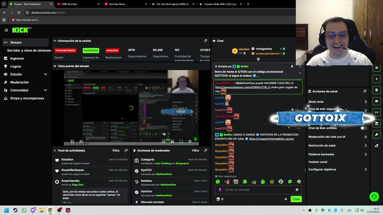Open the cropped.link/matthew_promo link

tap(271, 139)
